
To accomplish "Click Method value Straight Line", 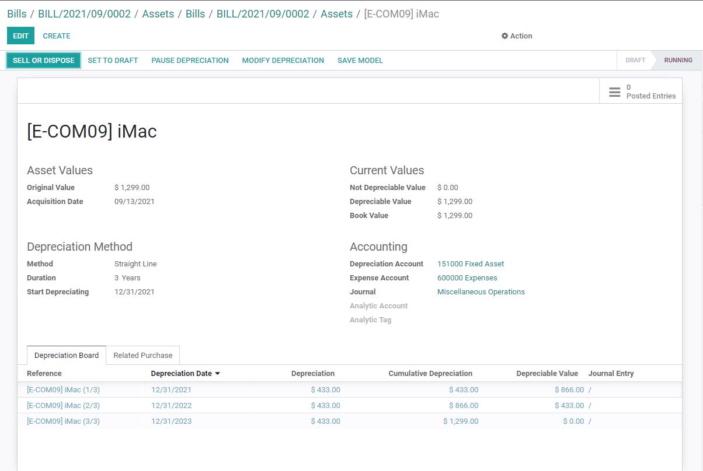I will [135, 264].
